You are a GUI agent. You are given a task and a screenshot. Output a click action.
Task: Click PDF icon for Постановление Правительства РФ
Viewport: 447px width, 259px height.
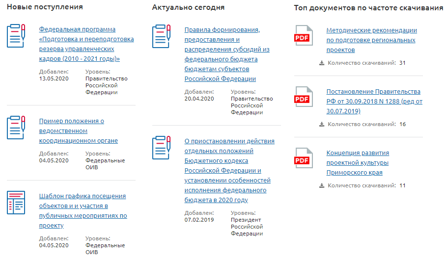pos(303,97)
